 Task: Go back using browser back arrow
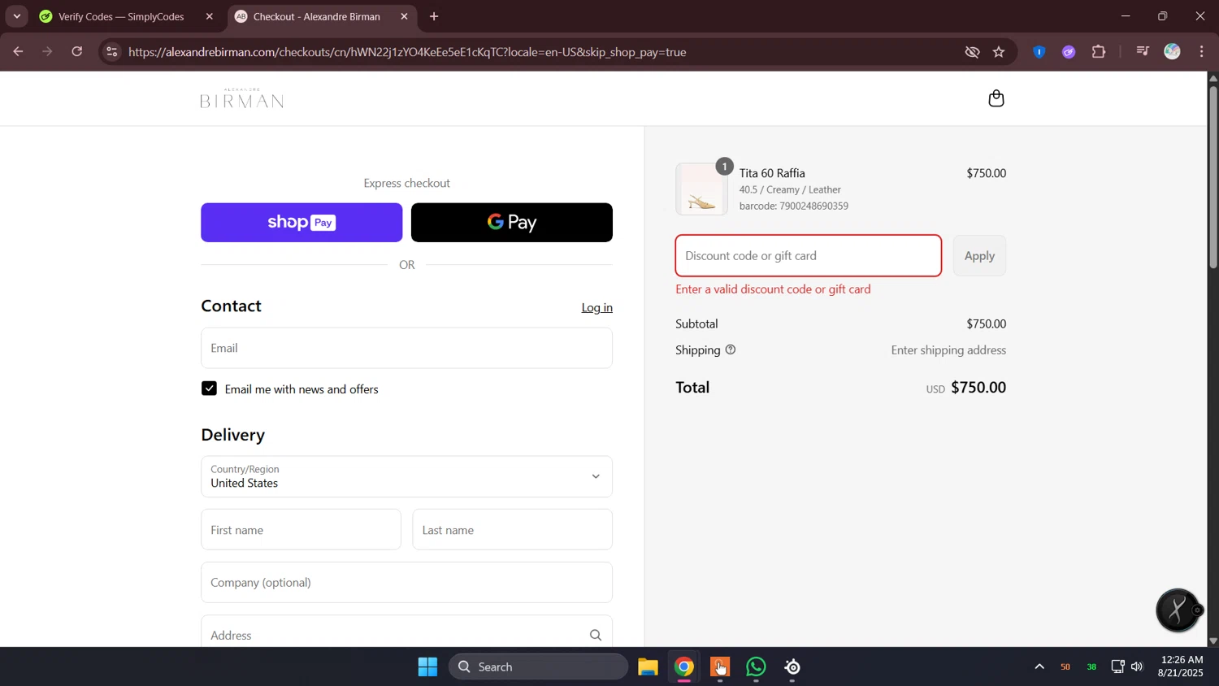click(x=18, y=52)
